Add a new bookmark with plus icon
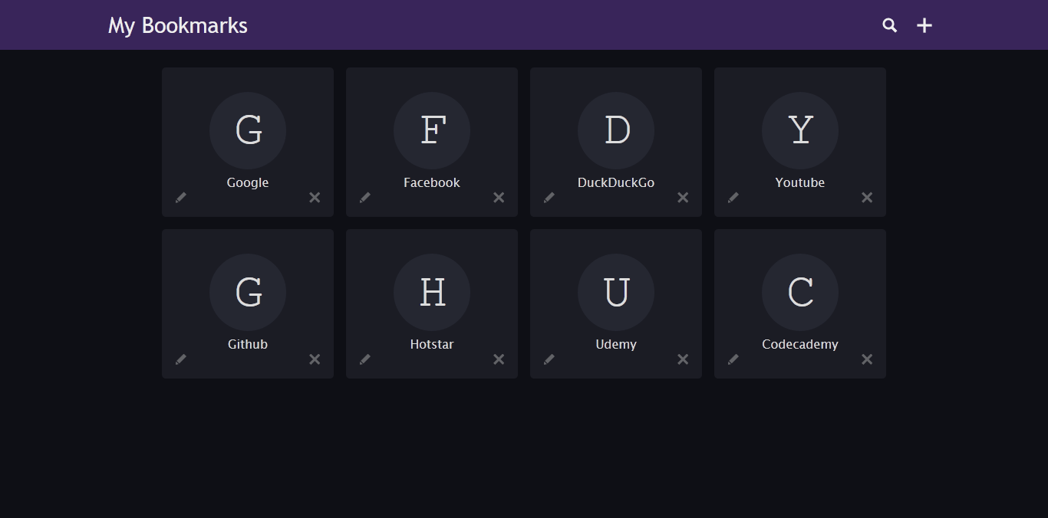Screen dimensions: 1048x518 click(x=924, y=25)
